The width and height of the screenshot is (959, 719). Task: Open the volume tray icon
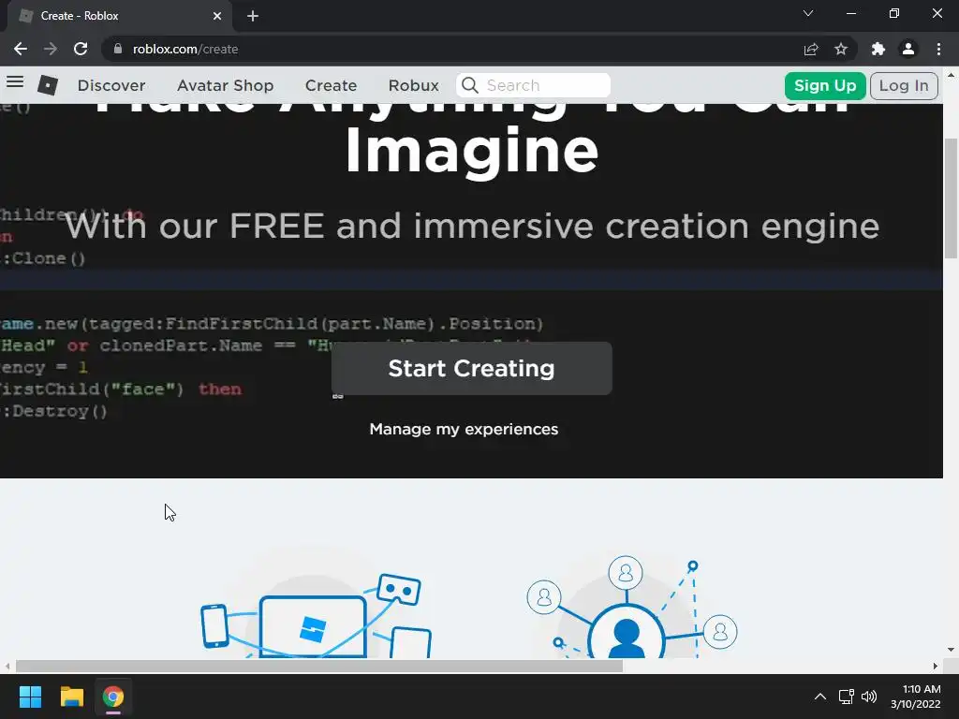point(869,697)
